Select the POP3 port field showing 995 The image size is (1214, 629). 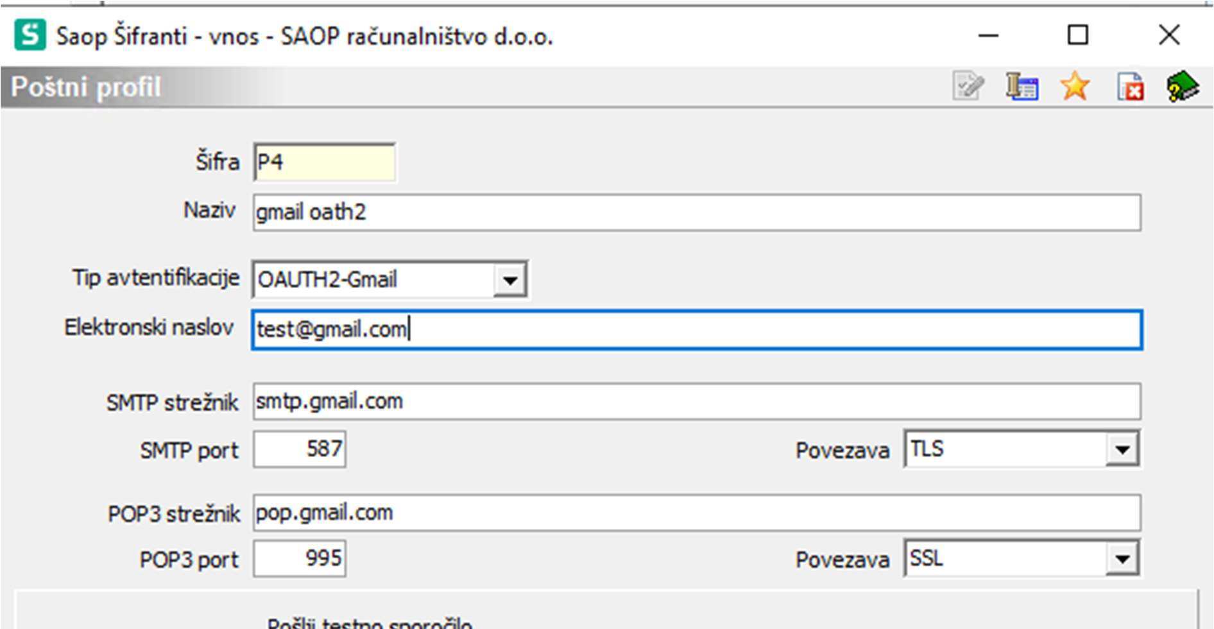[x=300, y=558]
